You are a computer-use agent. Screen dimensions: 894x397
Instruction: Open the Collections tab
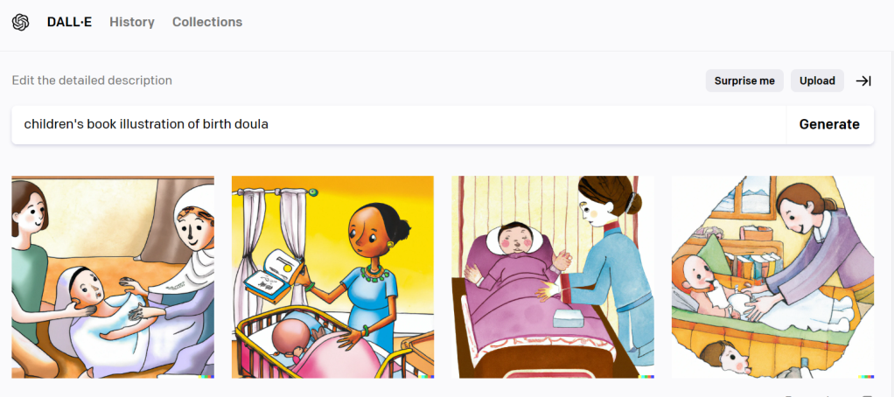click(x=207, y=22)
